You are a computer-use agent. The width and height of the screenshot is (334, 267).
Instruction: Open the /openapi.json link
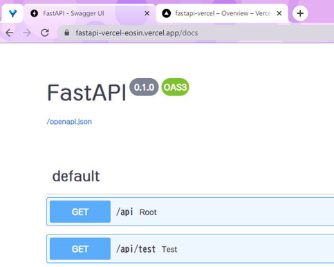click(x=69, y=122)
